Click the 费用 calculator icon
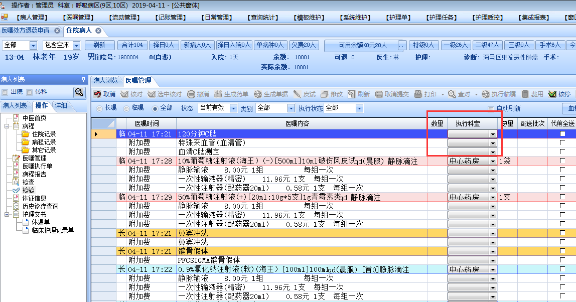This screenshot has width=576, height=302. (x=525, y=94)
